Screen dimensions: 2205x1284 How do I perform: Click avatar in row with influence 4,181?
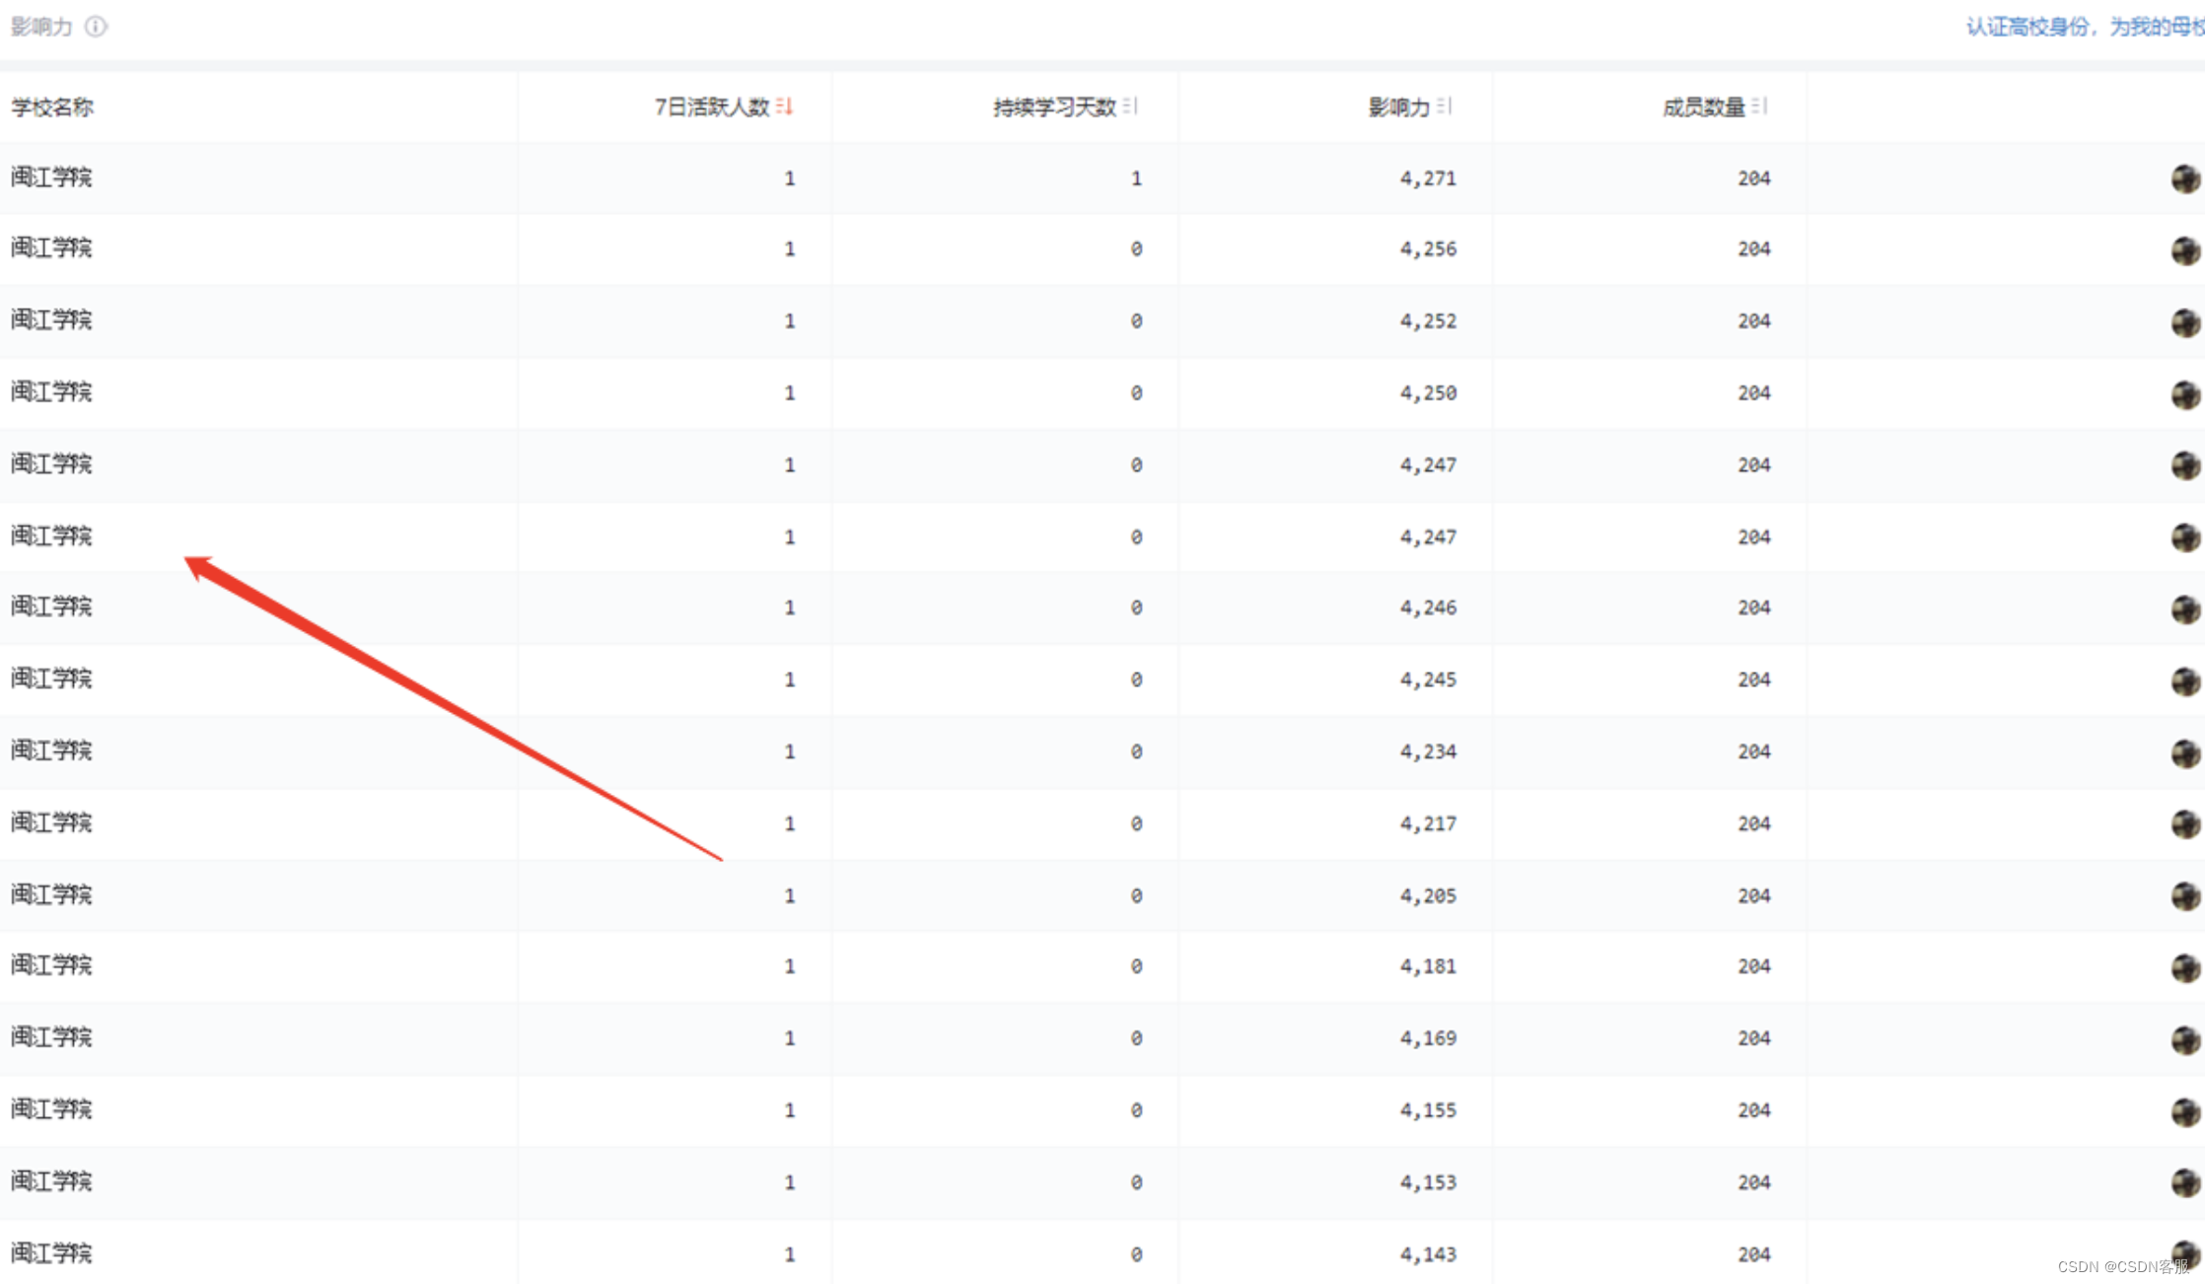point(2185,967)
